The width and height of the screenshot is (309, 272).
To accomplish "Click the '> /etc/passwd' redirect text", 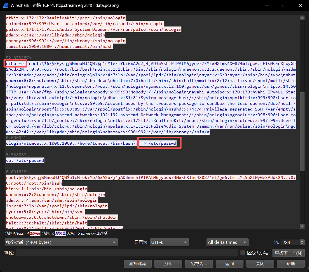I will [160, 143].
